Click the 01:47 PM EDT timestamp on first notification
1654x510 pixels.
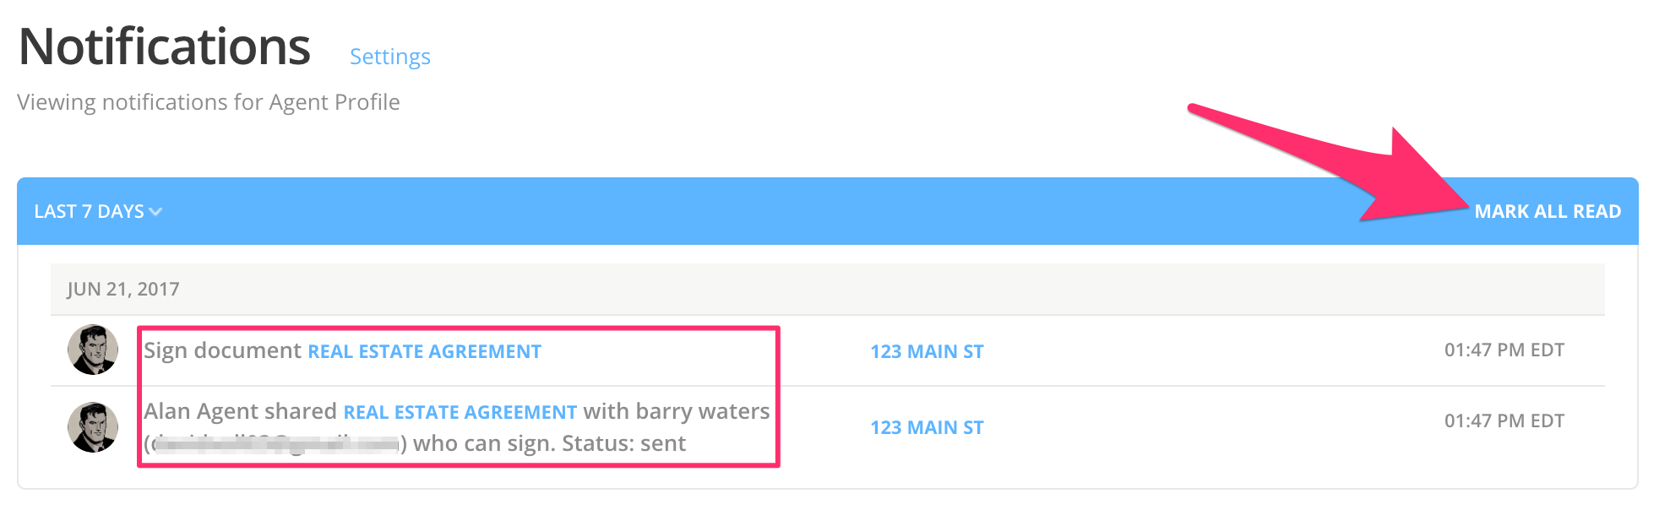pos(1504,349)
